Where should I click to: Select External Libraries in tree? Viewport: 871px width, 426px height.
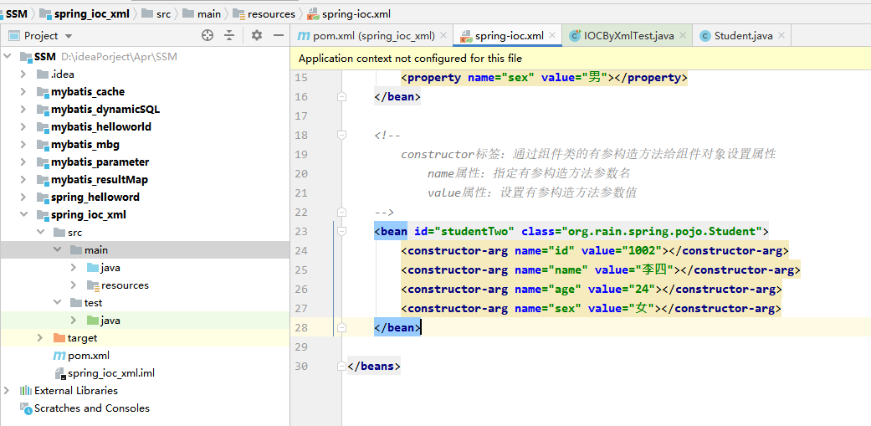pyautogui.click(x=76, y=391)
